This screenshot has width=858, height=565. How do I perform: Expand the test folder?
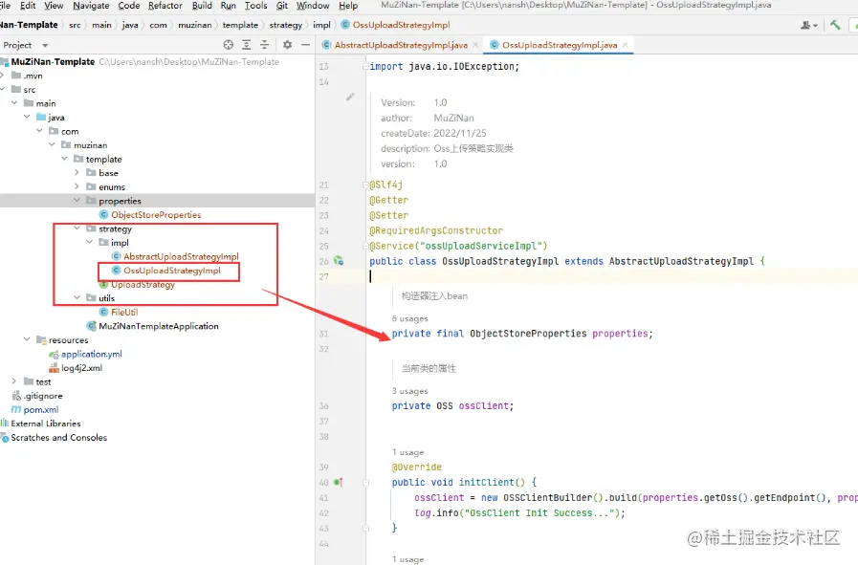pyautogui.click(x=14, y=381)
